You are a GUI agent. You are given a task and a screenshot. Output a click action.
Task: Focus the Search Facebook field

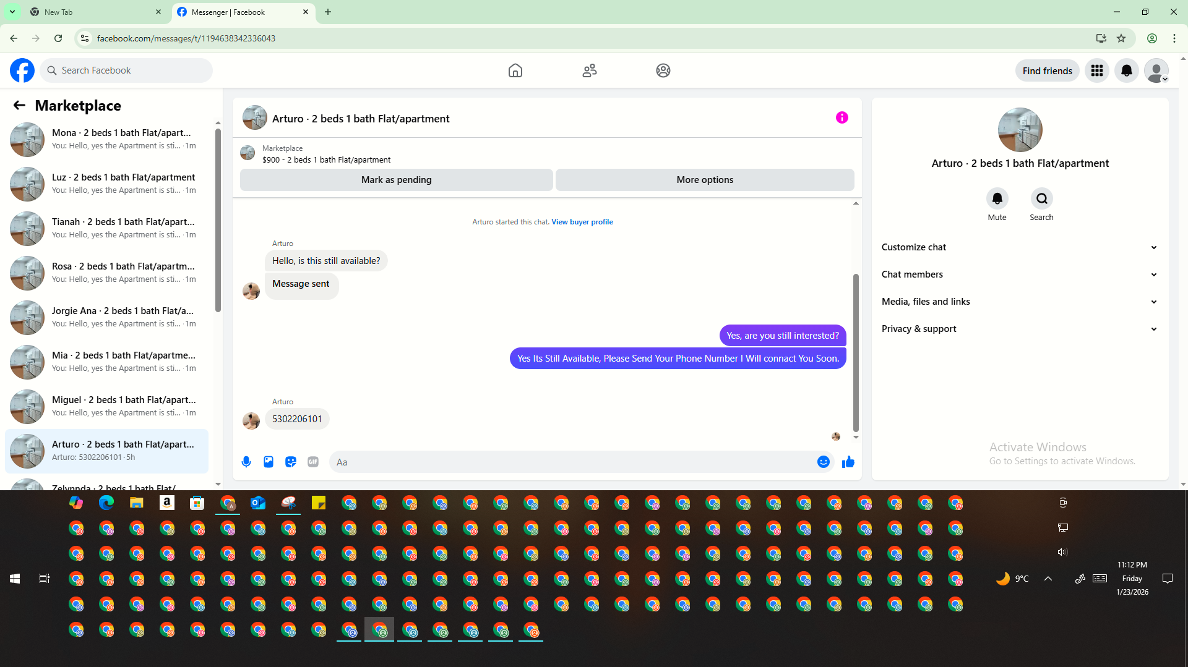[127, 70]
